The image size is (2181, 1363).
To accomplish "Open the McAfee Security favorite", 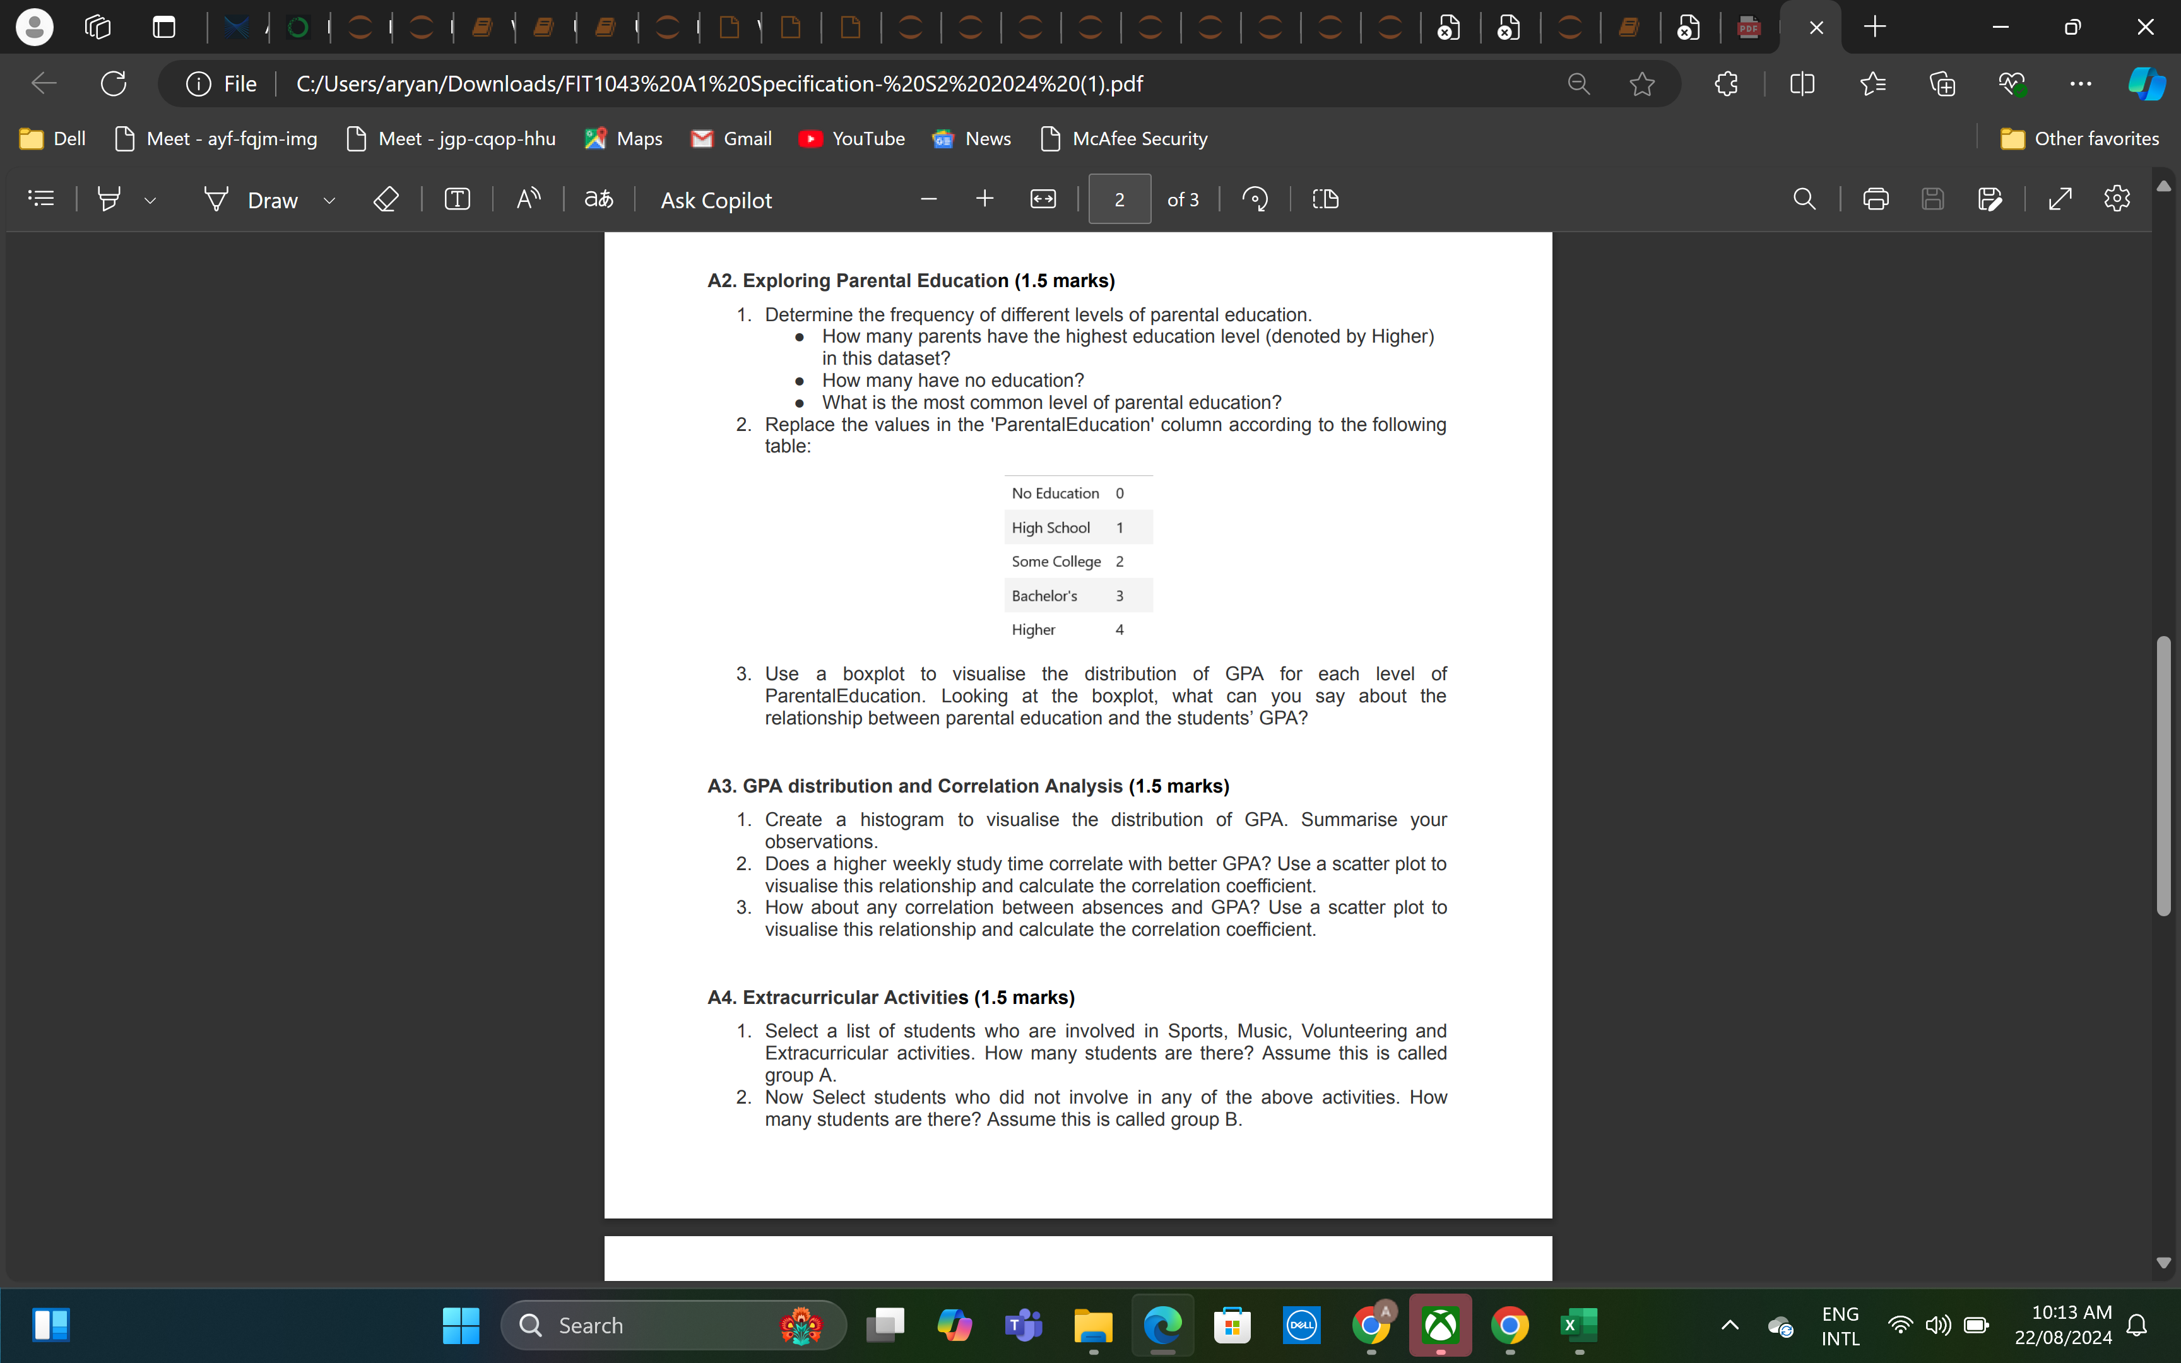I will pyautogui.click(x=1122, y=138).
